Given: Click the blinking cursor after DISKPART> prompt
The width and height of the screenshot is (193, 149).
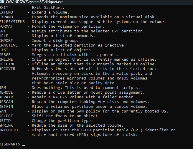Looking at the screenshot, I should pyautogui.click(x=24, y=145).
